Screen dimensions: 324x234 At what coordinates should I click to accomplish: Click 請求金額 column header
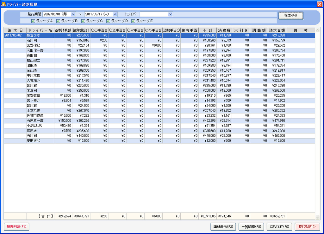(277, 30)
